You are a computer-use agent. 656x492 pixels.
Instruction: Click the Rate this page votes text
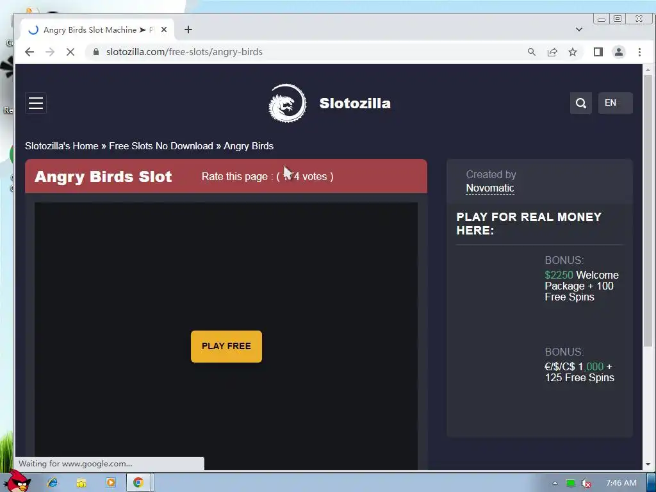coord(267,177)
